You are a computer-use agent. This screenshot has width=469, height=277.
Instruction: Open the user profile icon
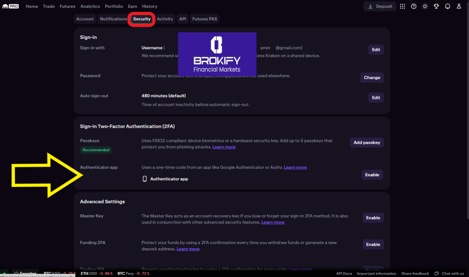click(459, 6)
